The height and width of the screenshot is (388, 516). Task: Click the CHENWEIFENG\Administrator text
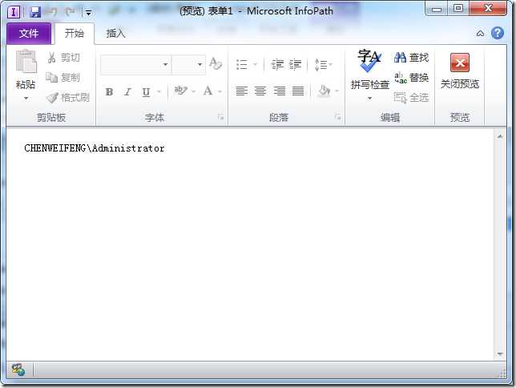(95, 148)
